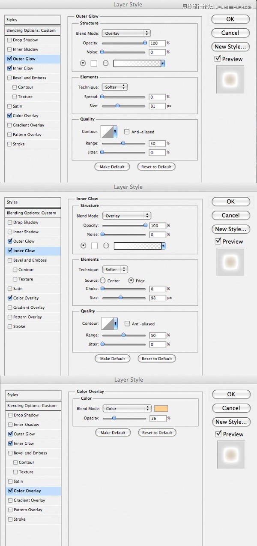
Task: Toggle Anti-aliased checkbox in Inner Glow Quality
Action: (x=127, y=324)
